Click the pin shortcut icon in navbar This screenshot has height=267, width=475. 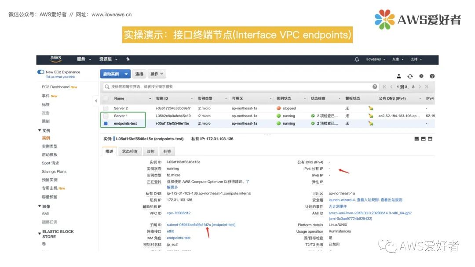click(128, 59)
